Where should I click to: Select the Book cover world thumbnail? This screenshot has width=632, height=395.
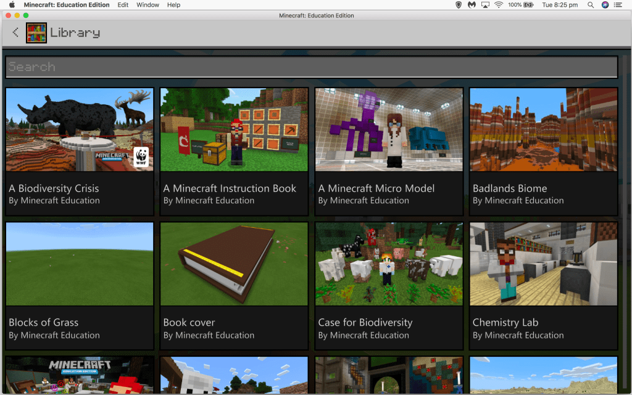click(x=234, y=264)
